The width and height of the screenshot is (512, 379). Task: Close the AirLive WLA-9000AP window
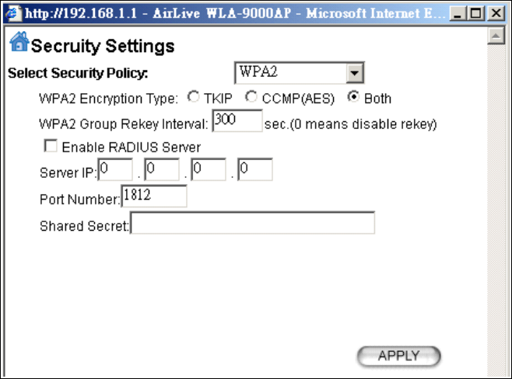click(x=496, y=14)
